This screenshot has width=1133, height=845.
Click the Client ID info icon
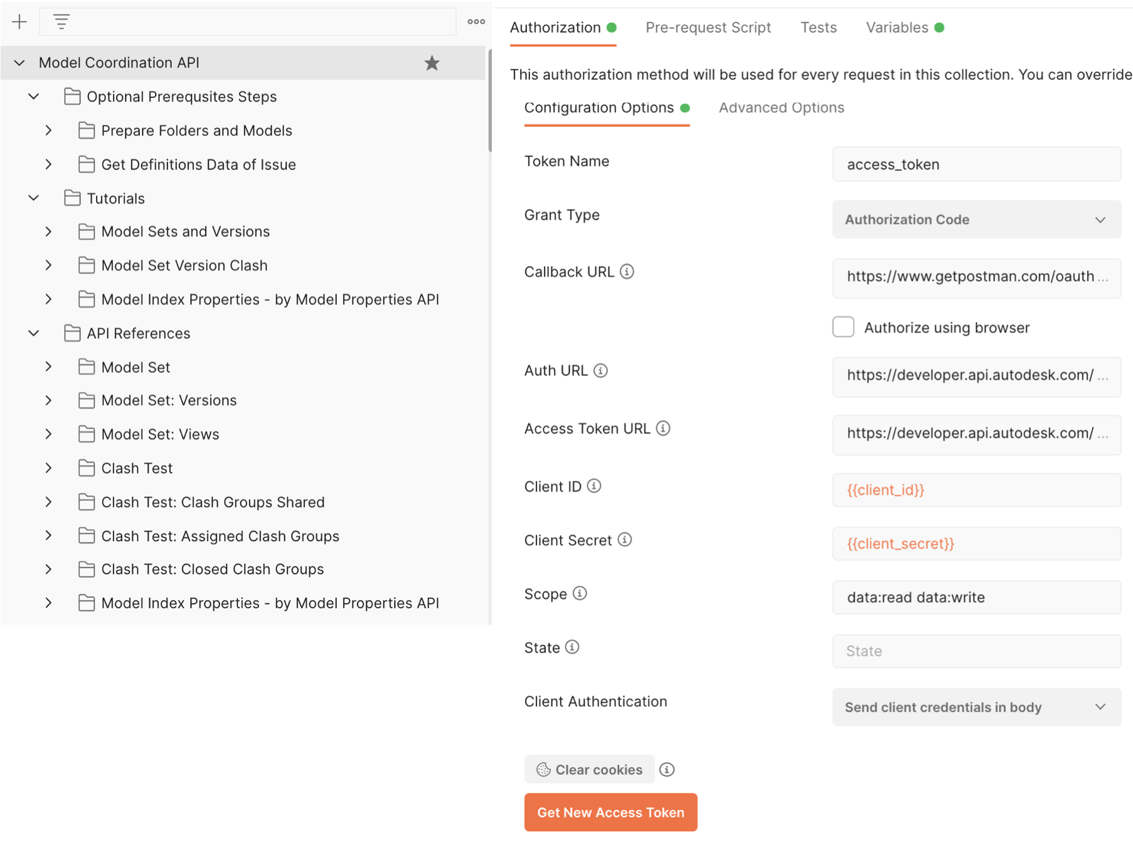pos(594,486)
